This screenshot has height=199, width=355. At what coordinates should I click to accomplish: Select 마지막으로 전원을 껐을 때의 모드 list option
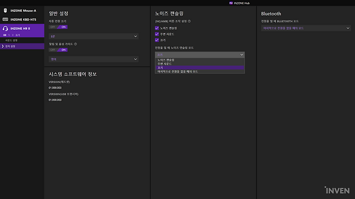pos(200,72)
